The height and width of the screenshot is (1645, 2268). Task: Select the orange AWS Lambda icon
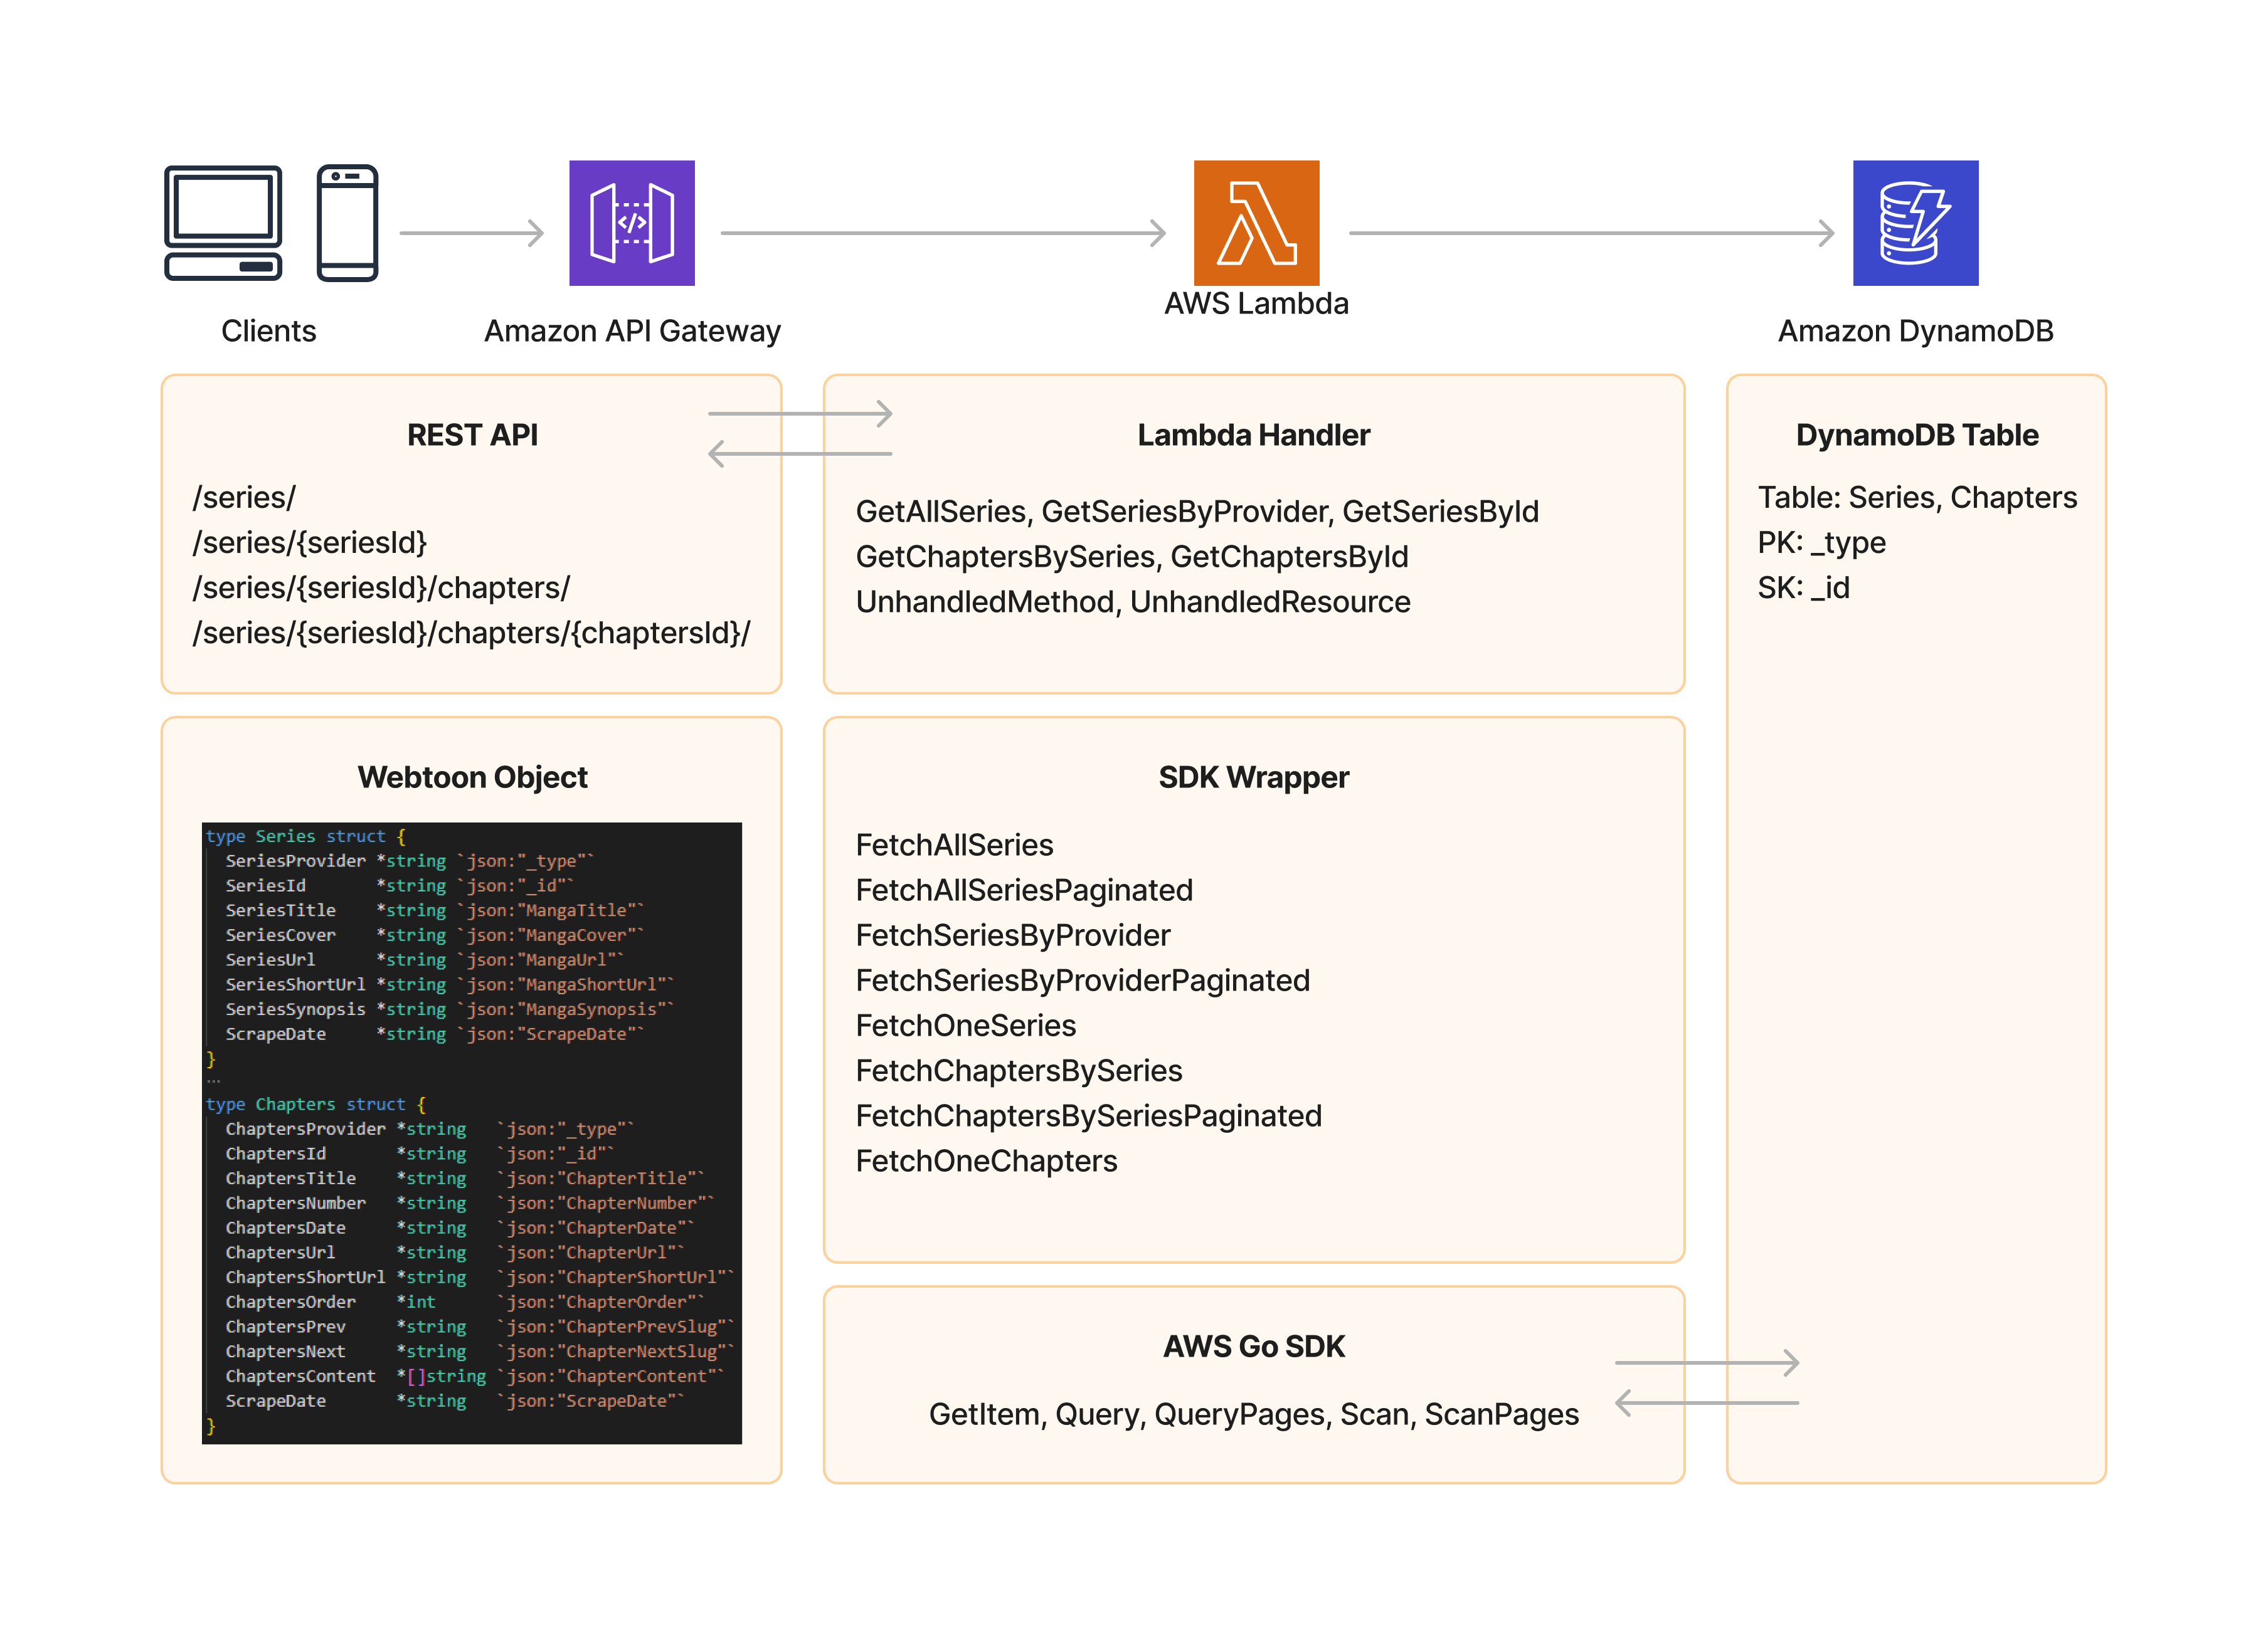point(1255,223)
